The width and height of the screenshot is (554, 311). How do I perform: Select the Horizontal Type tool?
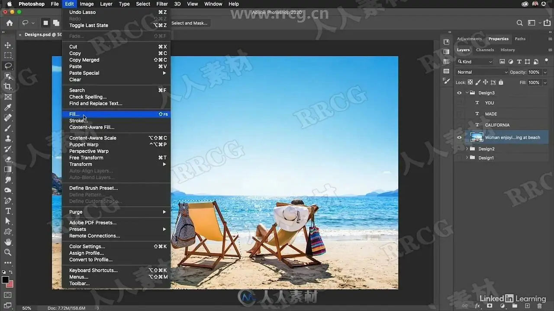(8, 211)
